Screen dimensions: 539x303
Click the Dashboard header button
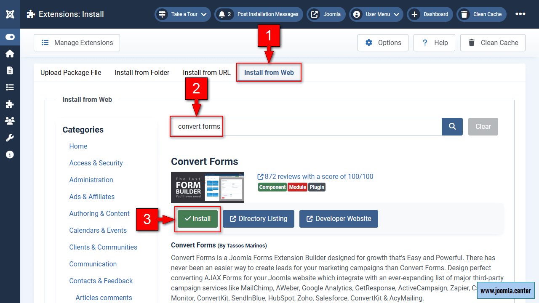click(x=430, y=14)
